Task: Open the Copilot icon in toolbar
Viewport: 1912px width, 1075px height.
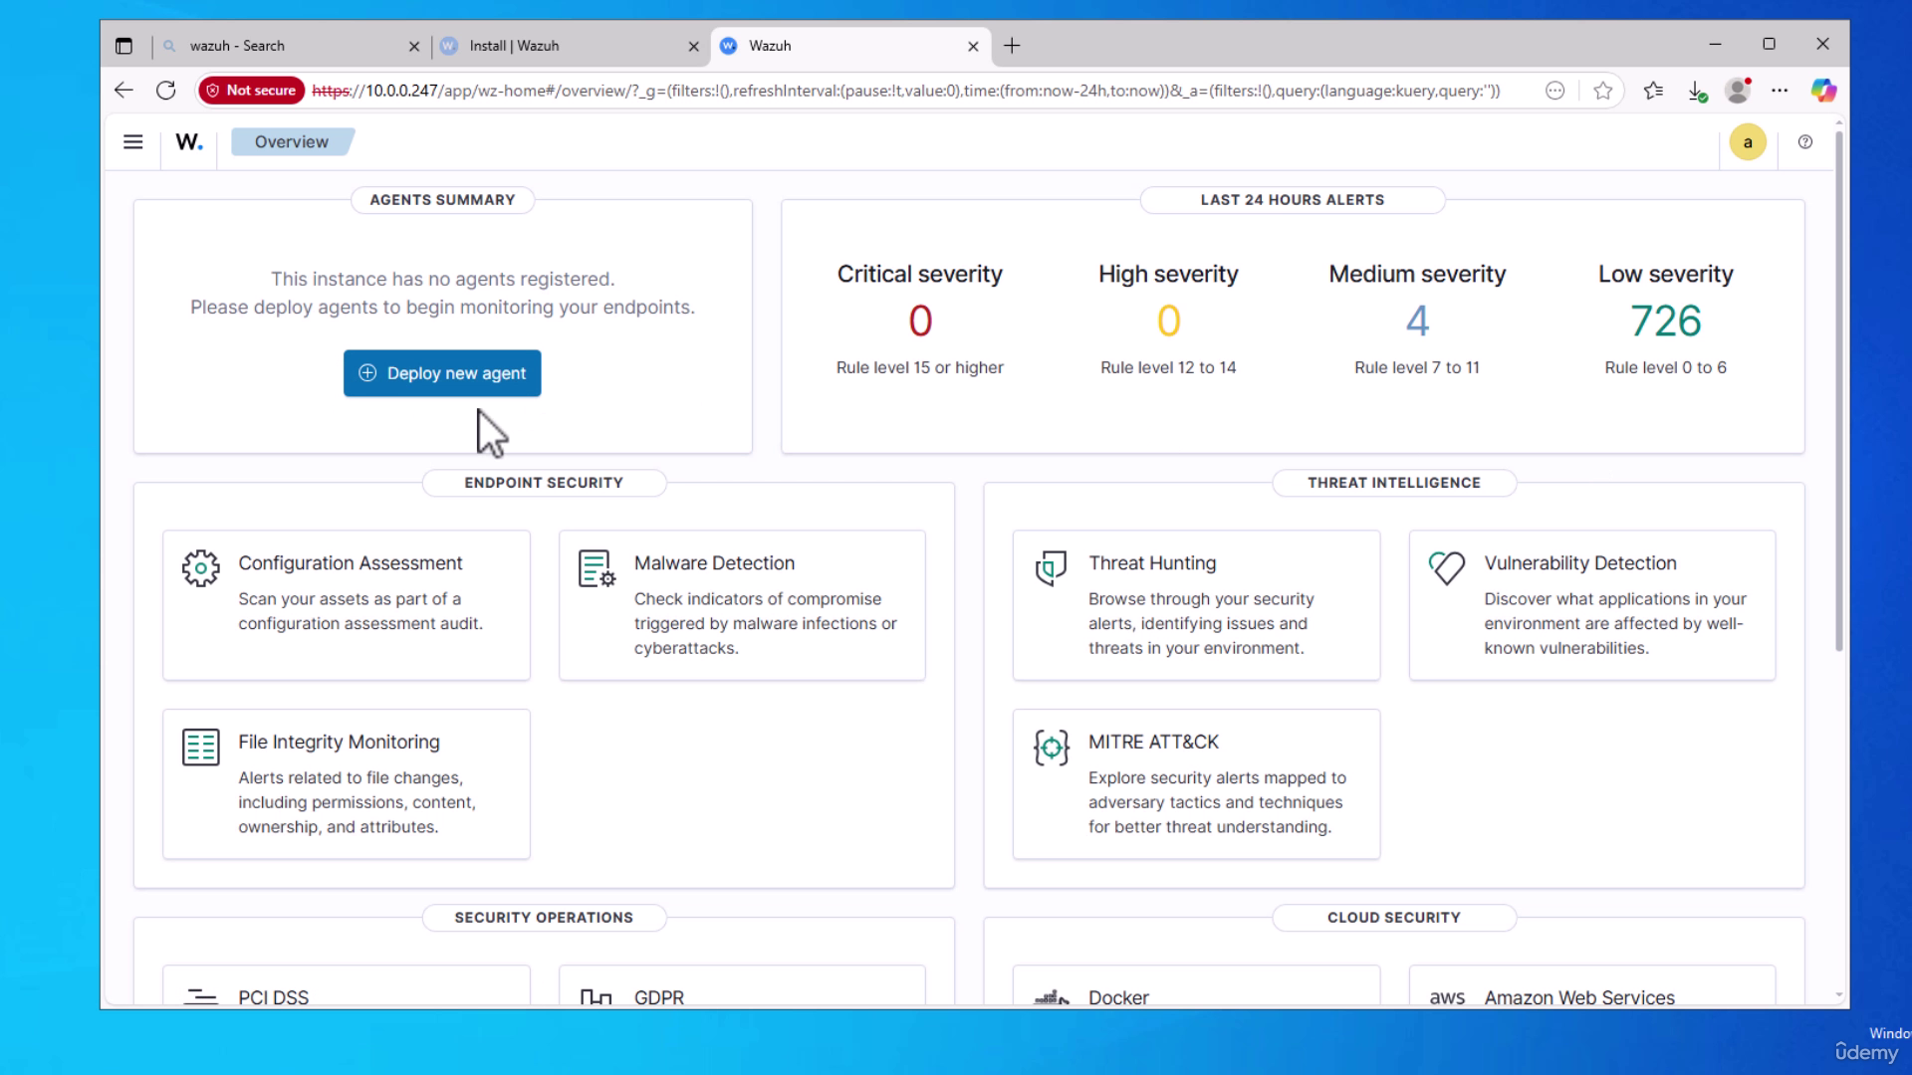Action: coord(1823,91)
